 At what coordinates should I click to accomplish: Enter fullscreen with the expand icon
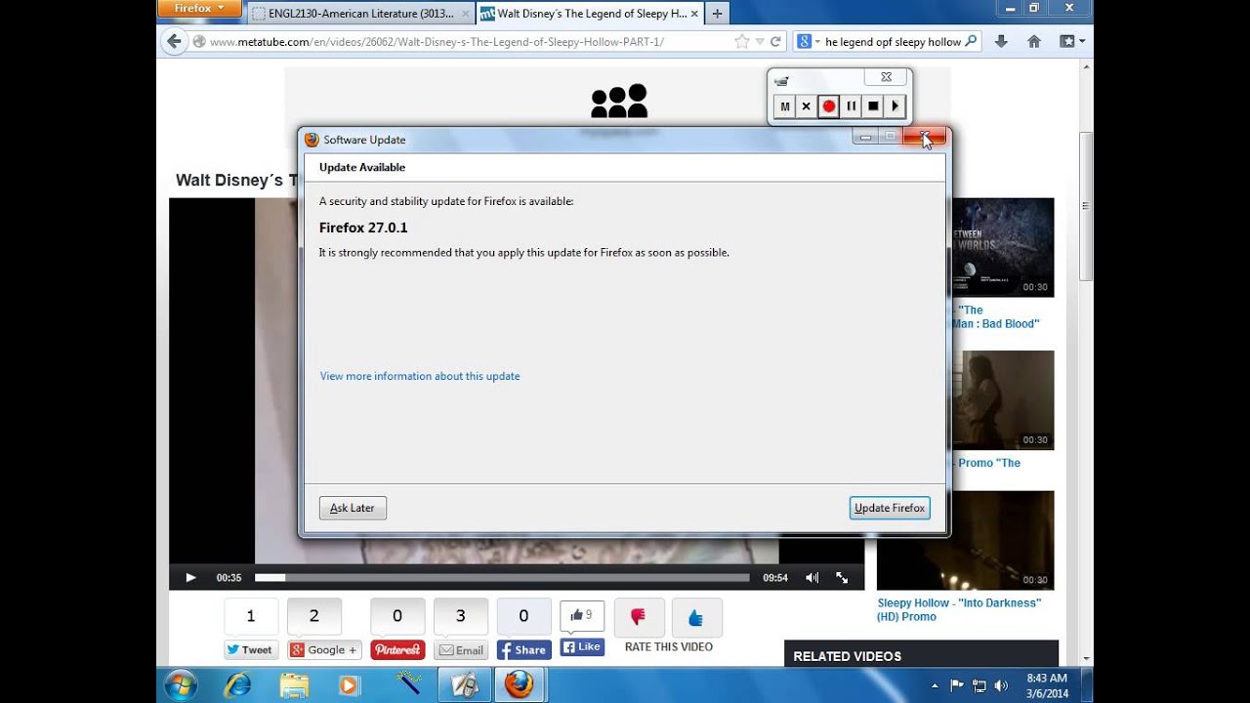pyautogui.click(x=842, y=578)
